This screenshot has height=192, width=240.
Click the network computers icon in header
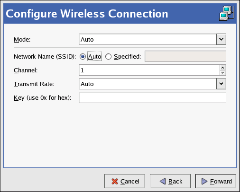(x=227, y=13)
